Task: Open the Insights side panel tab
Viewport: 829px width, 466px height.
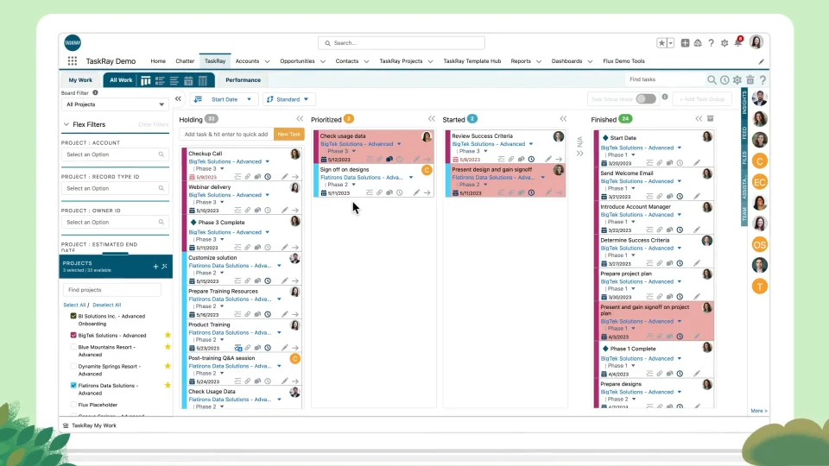Action: coord(744,102)
